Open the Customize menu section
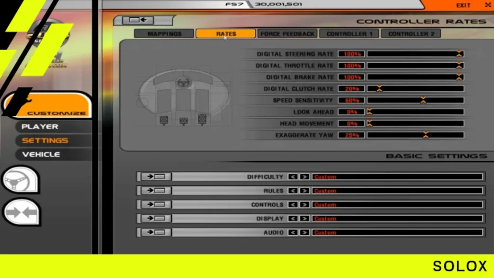Image resolution: width=494 pixels, height=278 pixels. pos(49,106)
